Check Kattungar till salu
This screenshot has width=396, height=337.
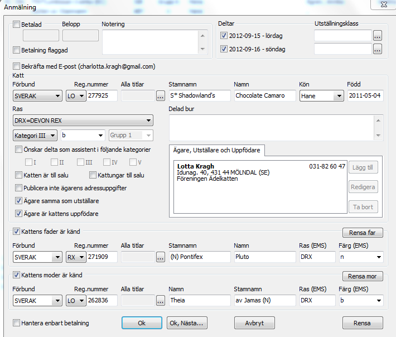coord(93,175)
